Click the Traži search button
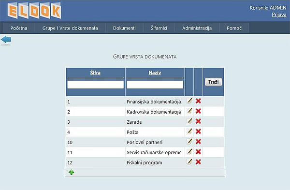The width and height of the screenshot is (290, 190). pyautogui.click(x=214, y=82)
